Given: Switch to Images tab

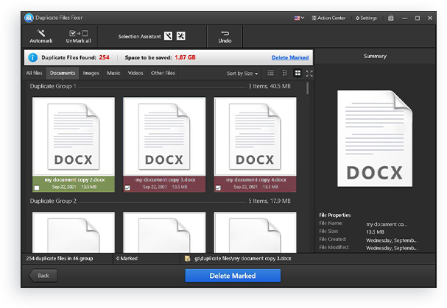Looking at the screenshot, I should coord(91,74).
